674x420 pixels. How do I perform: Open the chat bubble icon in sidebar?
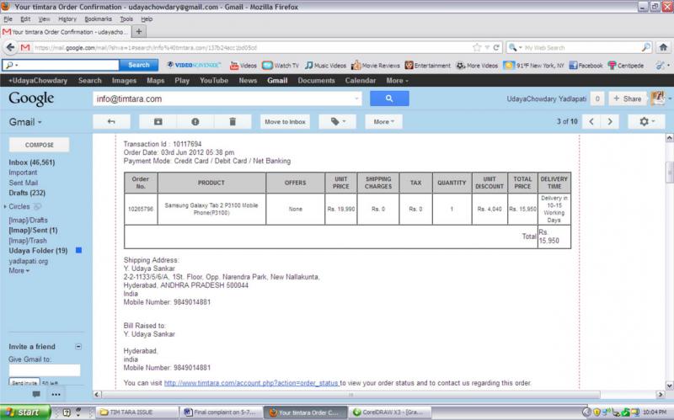click(x=36, y=394)
